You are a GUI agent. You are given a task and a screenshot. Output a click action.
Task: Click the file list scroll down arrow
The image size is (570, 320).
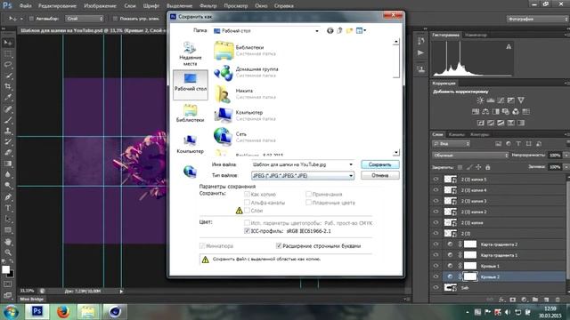point(395,152)
